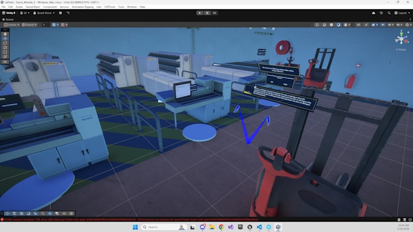Click the Windows taskbar Search box
The height and width of the screenshot is (232, 413).
click(163, 227)
